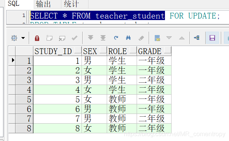
Task: Switch to the 输出 tab
Action: 43,4
